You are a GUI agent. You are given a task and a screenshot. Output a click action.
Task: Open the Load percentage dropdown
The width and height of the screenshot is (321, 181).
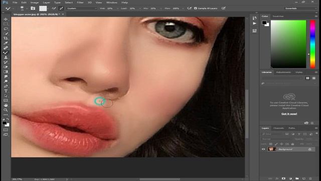140,9
